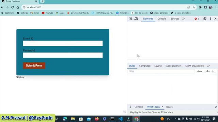Open the Extensions puzzle icon
Screen dimensions: 218x122
[200, 7]
